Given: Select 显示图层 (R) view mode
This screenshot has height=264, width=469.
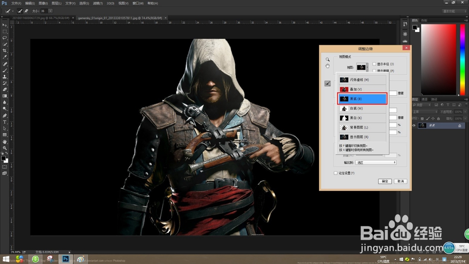Looking at the screenshot, I should [x=362, y=137].
